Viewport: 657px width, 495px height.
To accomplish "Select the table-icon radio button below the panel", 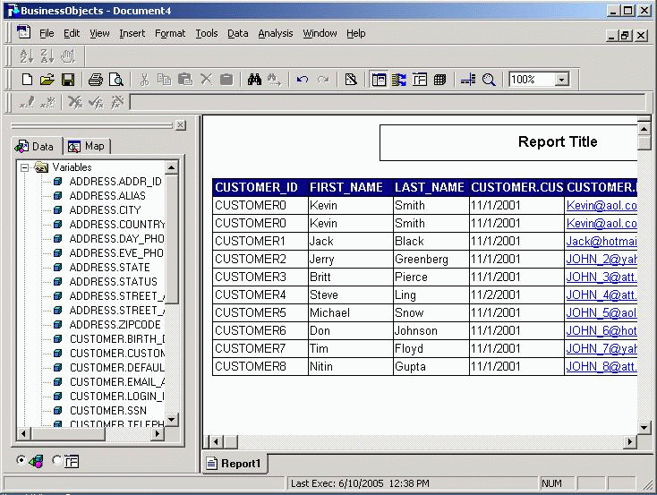I will [56, 460].
